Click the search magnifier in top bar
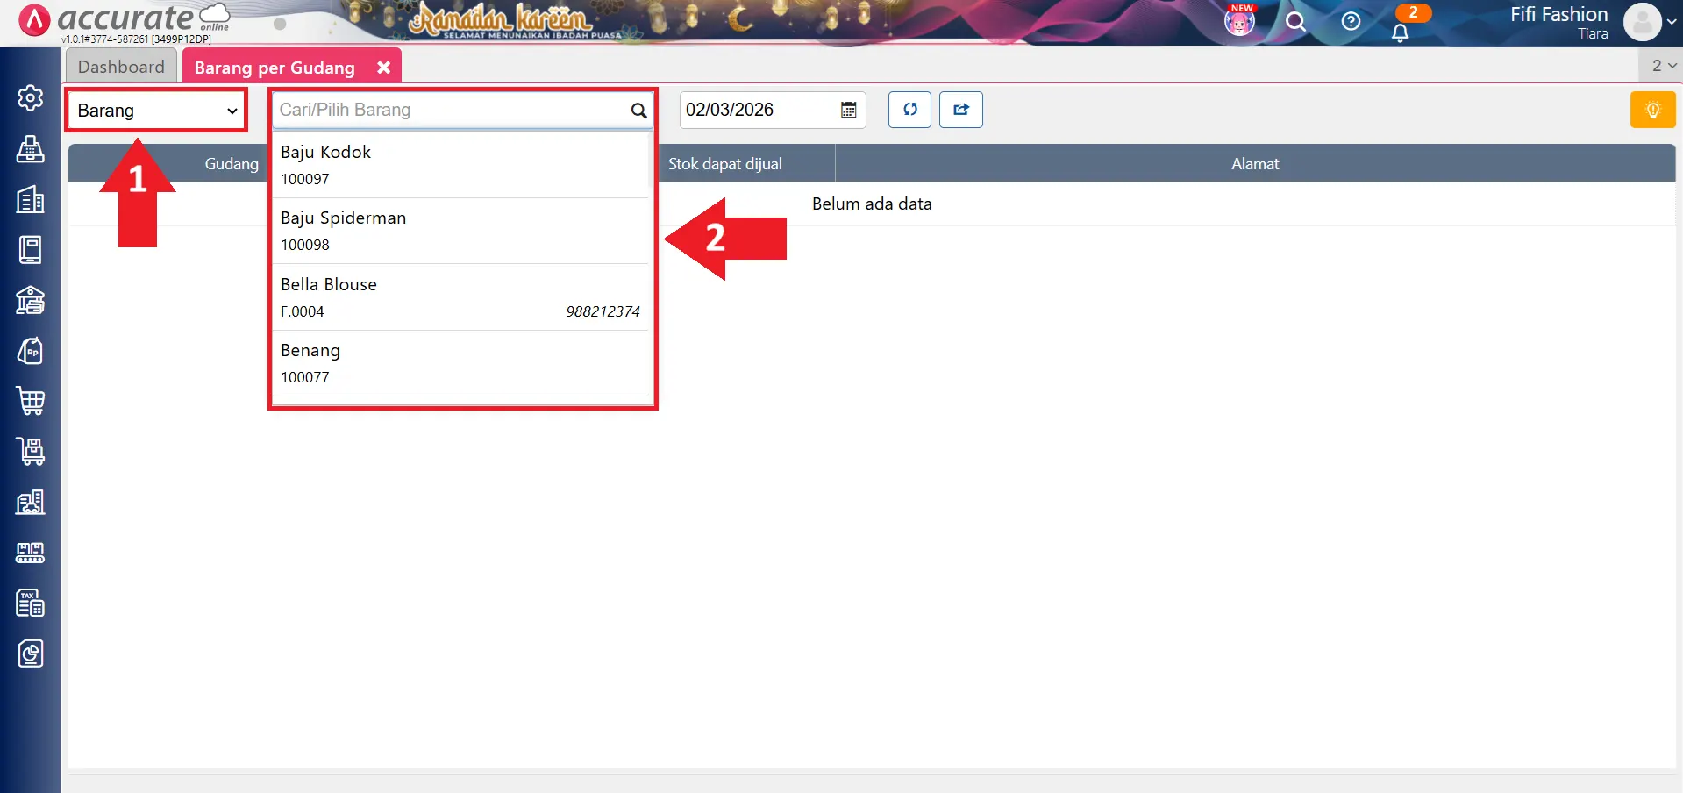This screenshot has width=1683, height=793. coord(1295,22)
